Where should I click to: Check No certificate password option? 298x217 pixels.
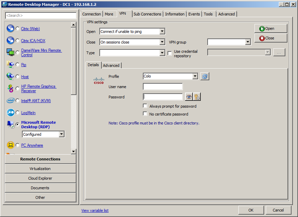pyautogui.click(x=145, y=114)
